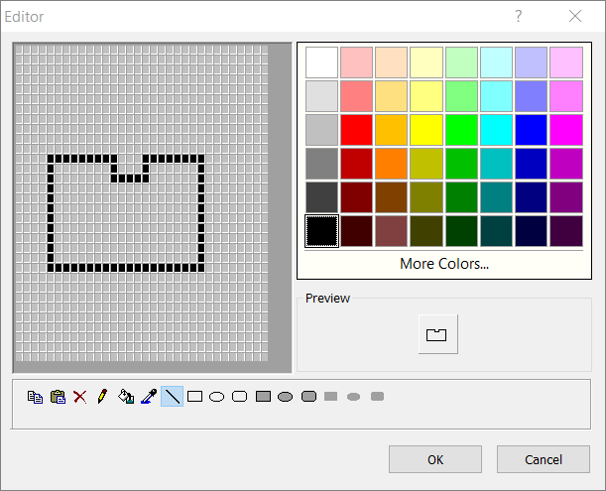This screenshot has width=606, height=491.
Task: Select the Pencil drawing tool
Action: pyautogui.click(x=102, y=397)
